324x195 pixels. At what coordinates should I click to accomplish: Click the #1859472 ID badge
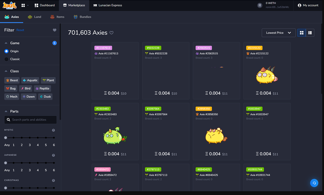[x=103, y=169]
